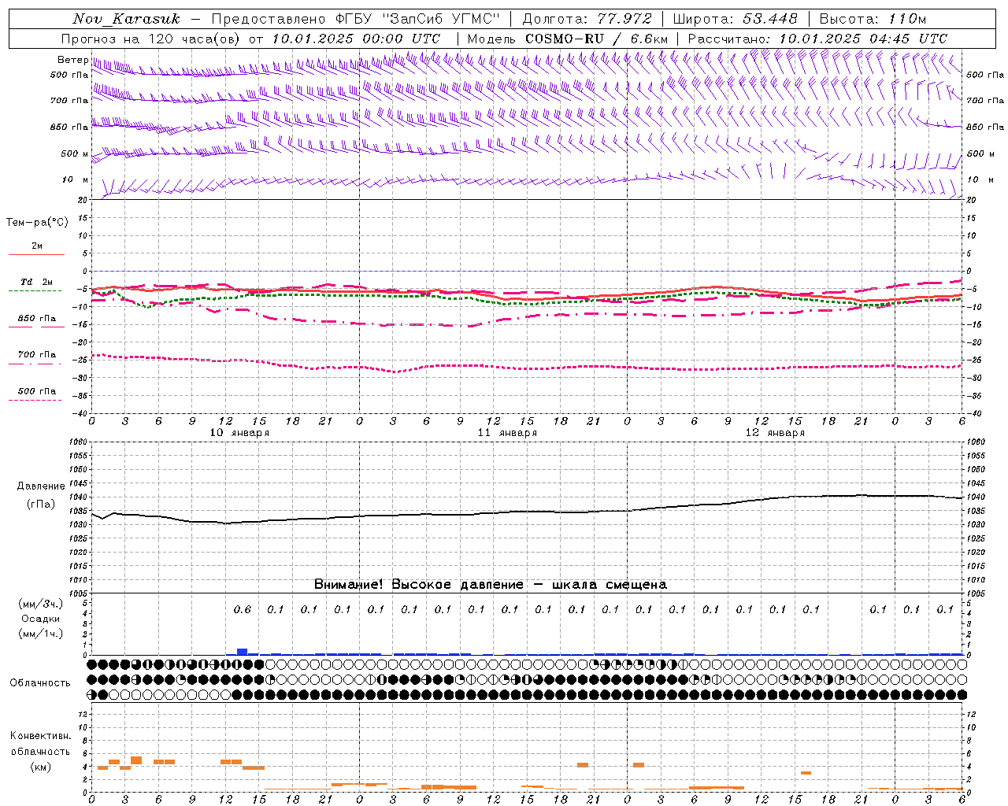The width and height of the screenshot is (1008, 806).
Task: Select the computed time 10.01.2025 04:45 UTC
Action: 863,39
